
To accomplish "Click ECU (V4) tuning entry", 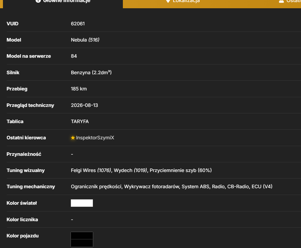I will (262, 186).
